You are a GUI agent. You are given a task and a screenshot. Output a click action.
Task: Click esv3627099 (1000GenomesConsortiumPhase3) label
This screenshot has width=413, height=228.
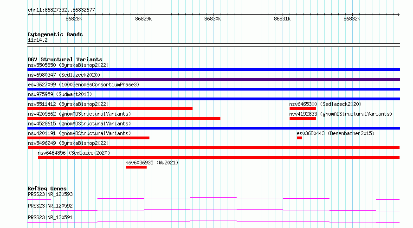tap(84, 85)
